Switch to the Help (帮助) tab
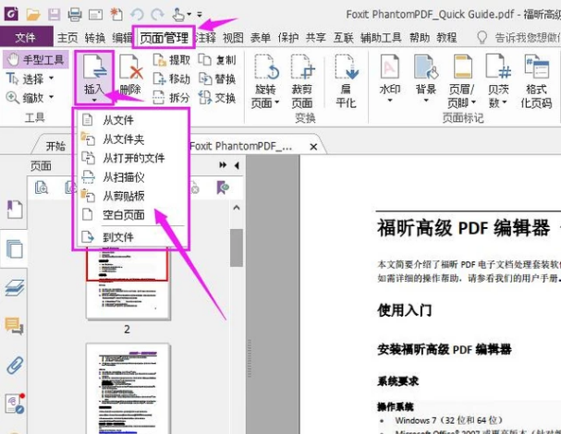561x434 pixels. pyautogui.click(x=420, y=37)
